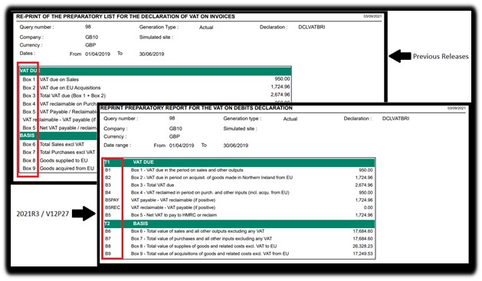The image size is (482, 281).
Task: Select row code B1 in new report
Action: 108,170
